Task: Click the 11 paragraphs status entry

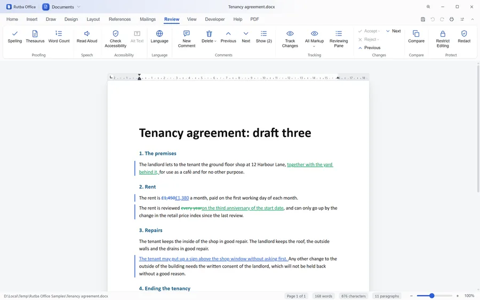Action: (387, 296)
